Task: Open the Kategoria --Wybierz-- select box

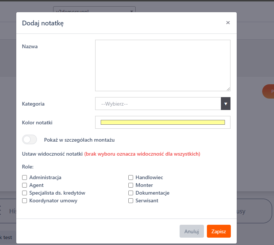Action: [x=158, y=104]
